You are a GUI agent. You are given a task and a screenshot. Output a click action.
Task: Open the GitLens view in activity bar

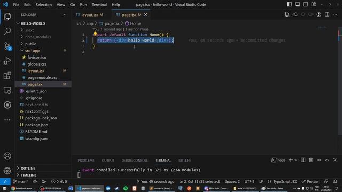point(7,105)
